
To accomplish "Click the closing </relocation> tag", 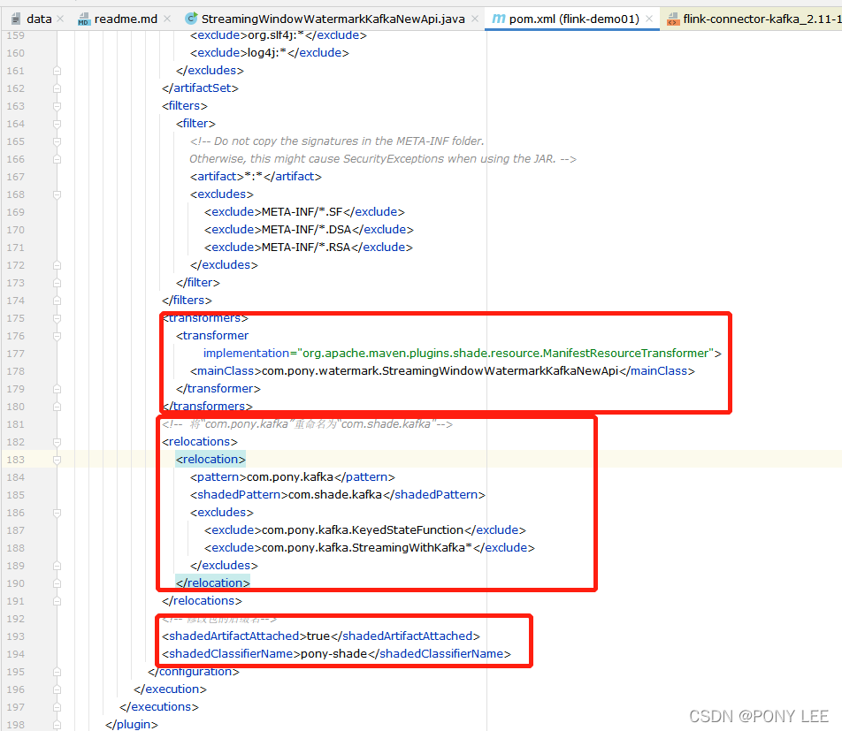I will pyautogui.click(x=212, y=583).
